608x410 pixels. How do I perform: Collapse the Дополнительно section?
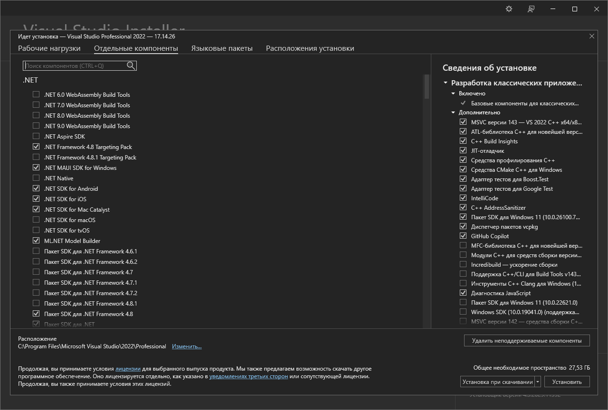tap(453, 112)
